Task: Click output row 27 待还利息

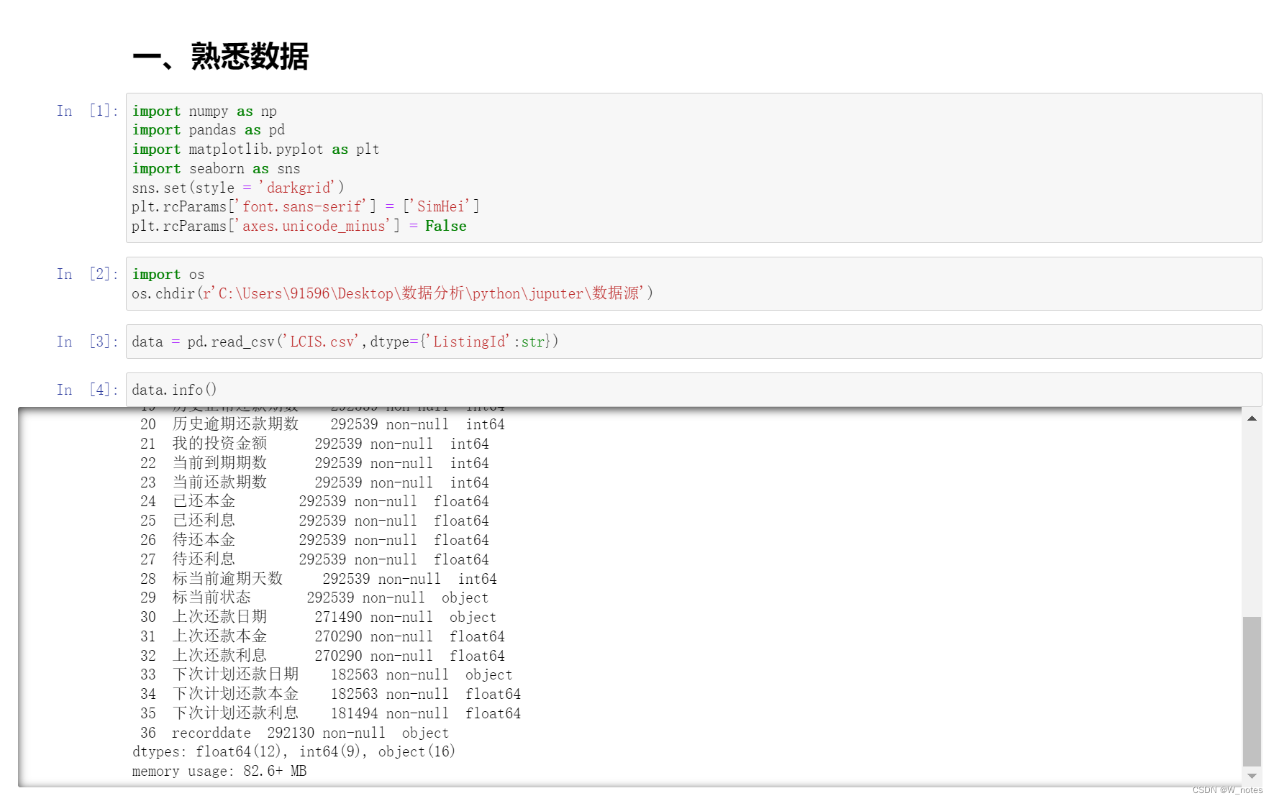Action: click(314, 560)
